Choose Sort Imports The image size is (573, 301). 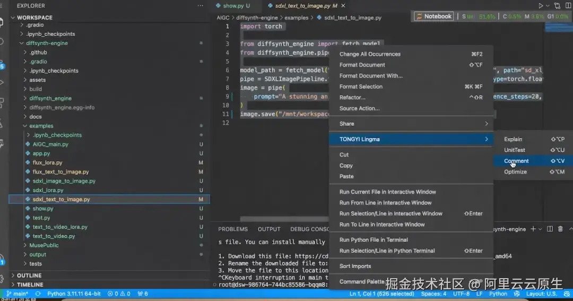[x=411, y=266]
